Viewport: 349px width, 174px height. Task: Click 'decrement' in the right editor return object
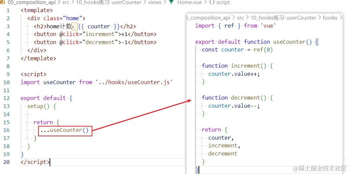pos(223,153)
